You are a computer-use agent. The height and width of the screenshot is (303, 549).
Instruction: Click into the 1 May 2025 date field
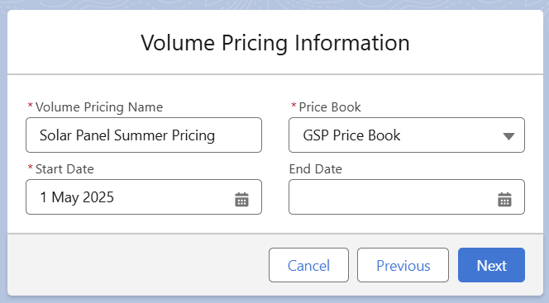click(x=144, y=196)
